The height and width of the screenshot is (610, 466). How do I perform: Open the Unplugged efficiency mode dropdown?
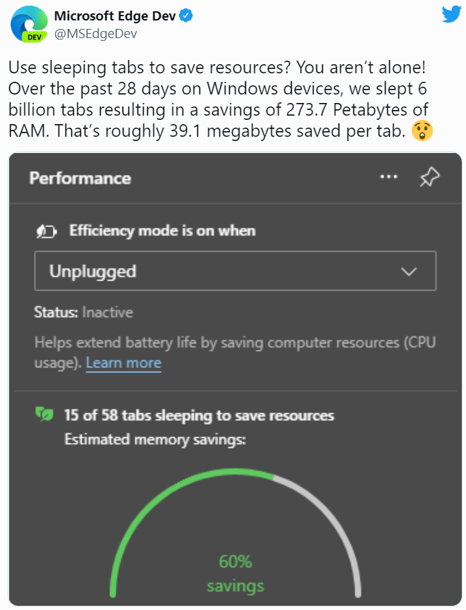click(x=235, y=271)
